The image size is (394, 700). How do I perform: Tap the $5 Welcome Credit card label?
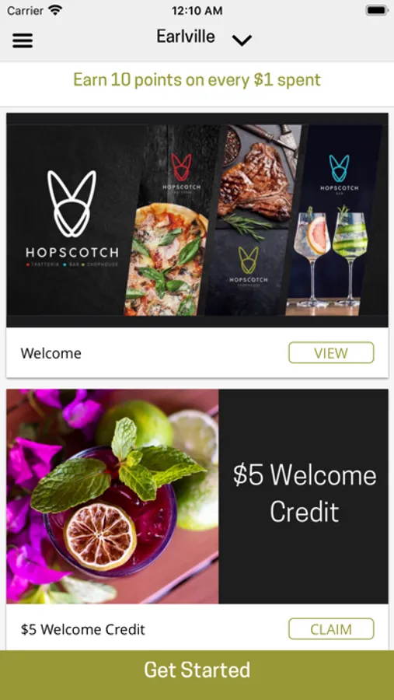coord(83,629)
